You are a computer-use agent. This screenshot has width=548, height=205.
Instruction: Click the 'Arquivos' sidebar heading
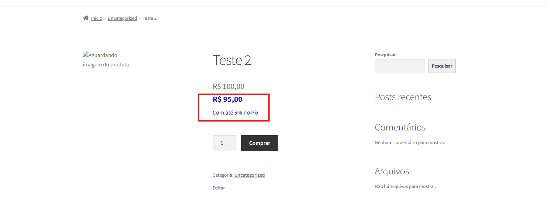pyautogui.click(x=392, y=171)
